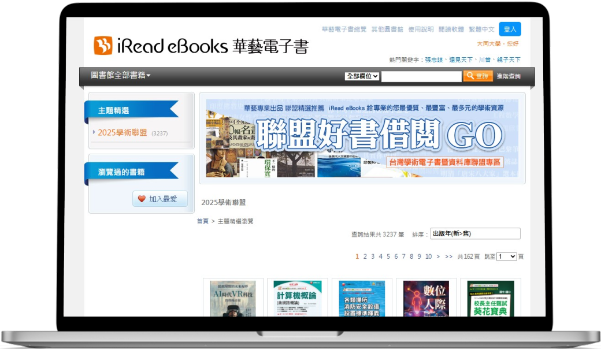This screenshot has width=601, height=357.
Task: Open 其他圖書館 link
Action: pos(387,29)
